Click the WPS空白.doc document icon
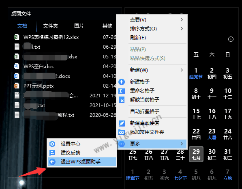The height and width of the screenshot is (189, 242). coord(17,66)
